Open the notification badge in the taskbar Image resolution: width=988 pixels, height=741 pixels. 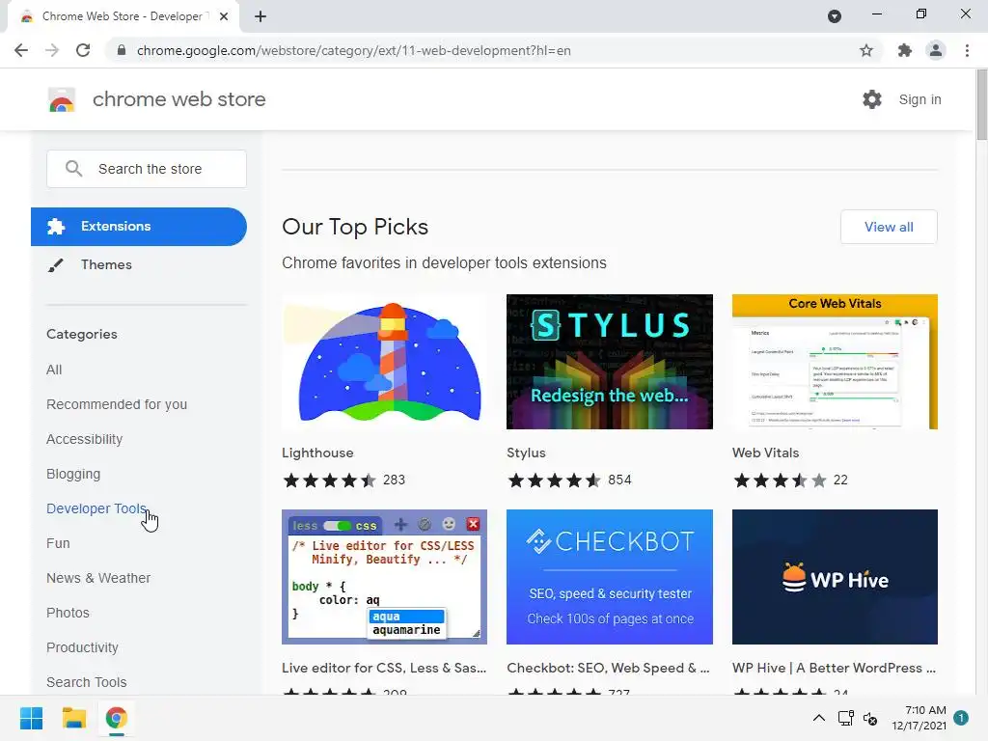pyautogui.click(x=961, y=718)
